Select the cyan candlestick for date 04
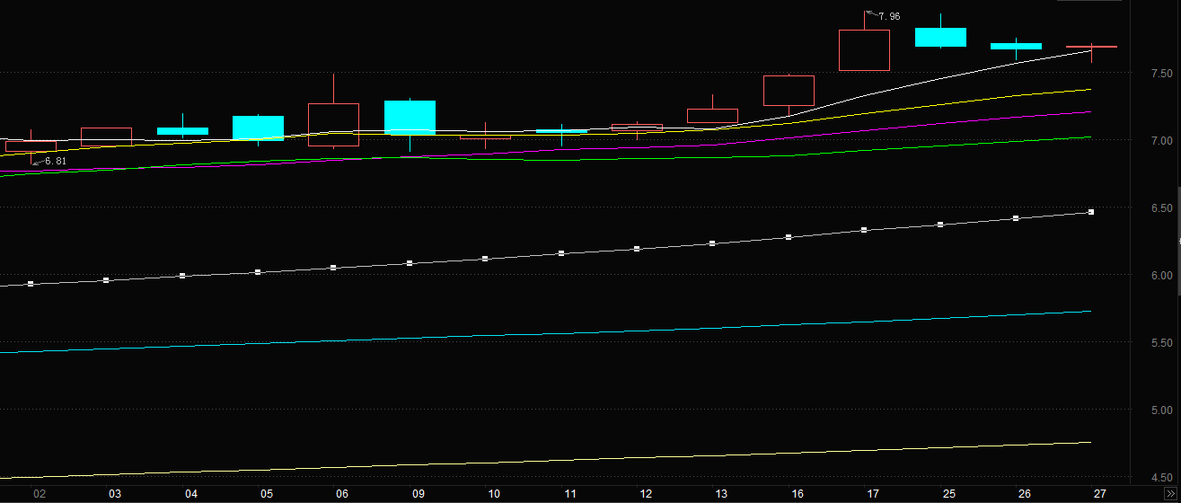1181x503 pixels. pyautogui.click(x=182, y=131)
